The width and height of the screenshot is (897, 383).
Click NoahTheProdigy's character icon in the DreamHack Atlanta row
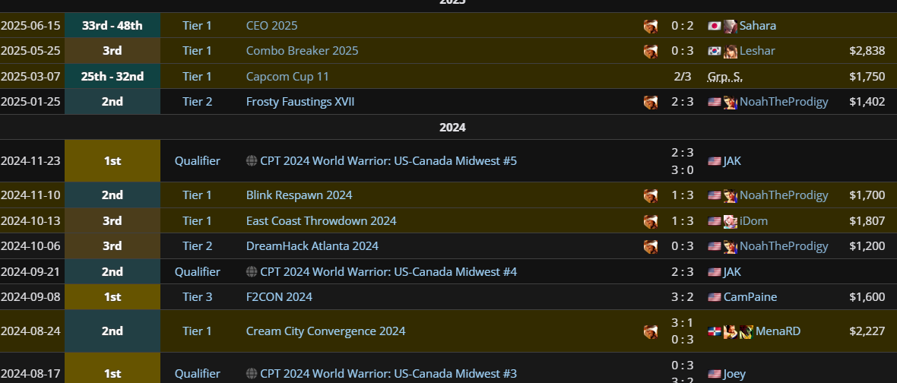[x=730, y=246]
